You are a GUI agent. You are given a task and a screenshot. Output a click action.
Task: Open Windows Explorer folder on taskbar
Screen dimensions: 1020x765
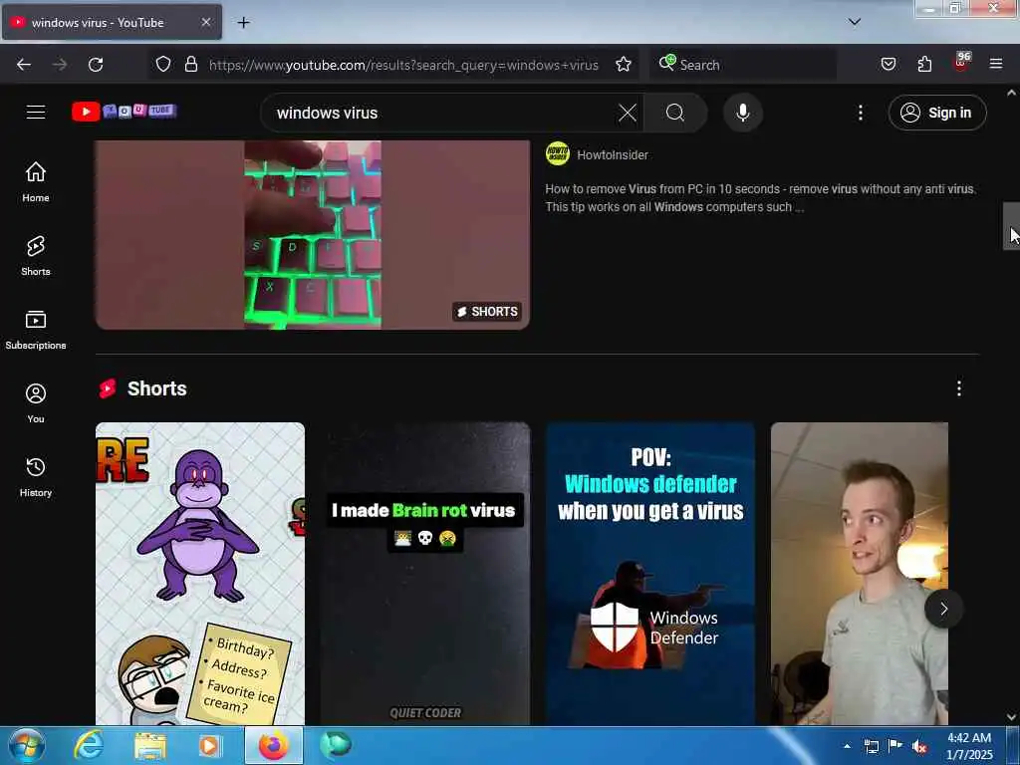coord(150,745)
